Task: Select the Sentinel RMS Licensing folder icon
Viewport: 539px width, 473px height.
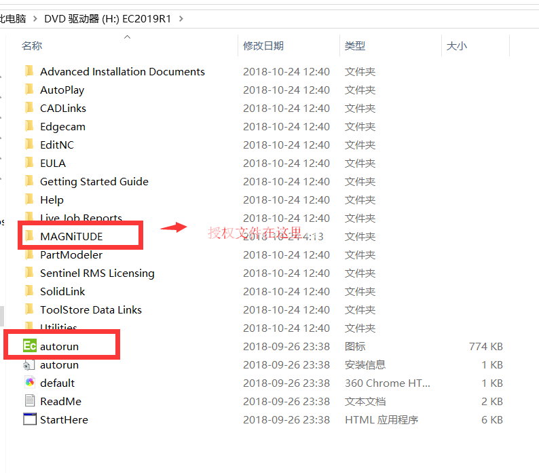Action: tap(30, 273)
